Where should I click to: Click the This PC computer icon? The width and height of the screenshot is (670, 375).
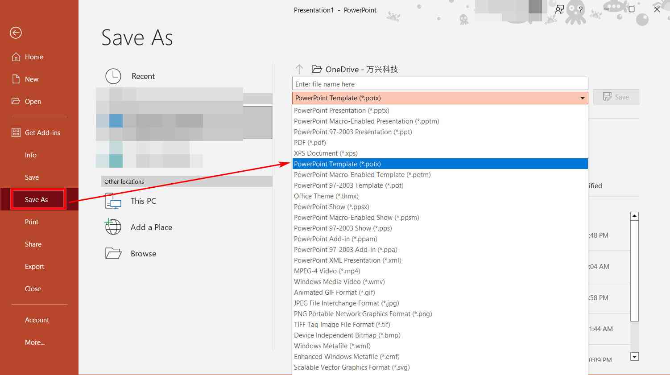(113, 201)
